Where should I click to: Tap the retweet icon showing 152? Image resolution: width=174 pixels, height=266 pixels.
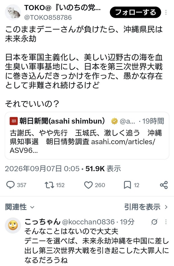point(49,185)
